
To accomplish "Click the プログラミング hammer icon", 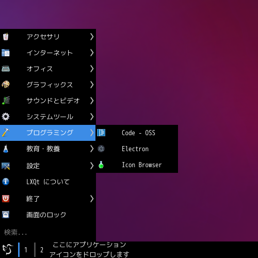I will click(x=6, y=133).
